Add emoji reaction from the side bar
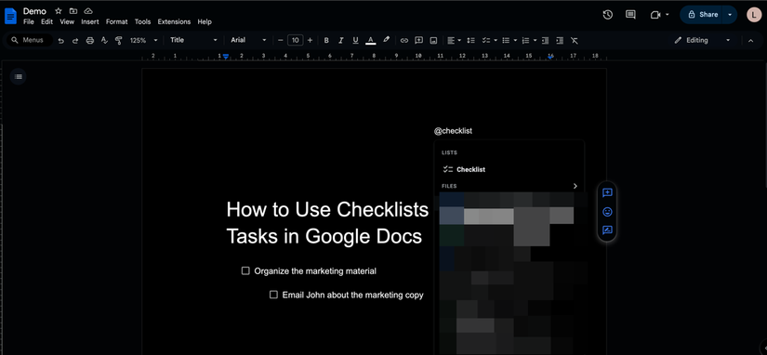767x355 pixels. [x=607, y=212]
